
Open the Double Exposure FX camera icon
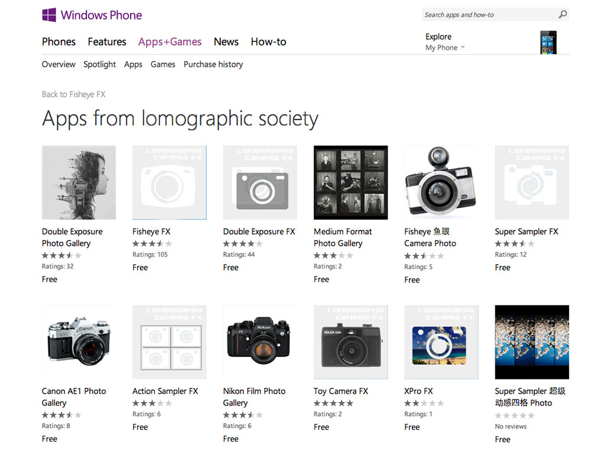(260, 183)
